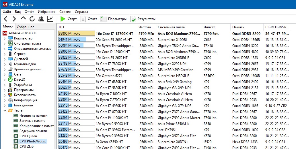Open the Избранное menu in the menu bar
Screen dimensions: 296x149
[47, 12]
